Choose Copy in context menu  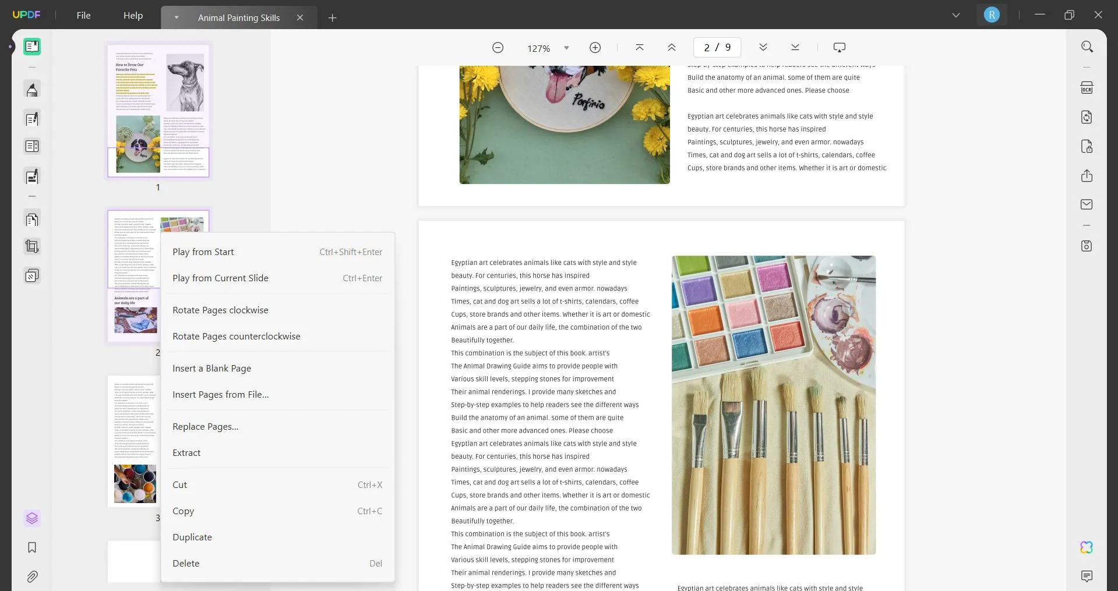277,511
